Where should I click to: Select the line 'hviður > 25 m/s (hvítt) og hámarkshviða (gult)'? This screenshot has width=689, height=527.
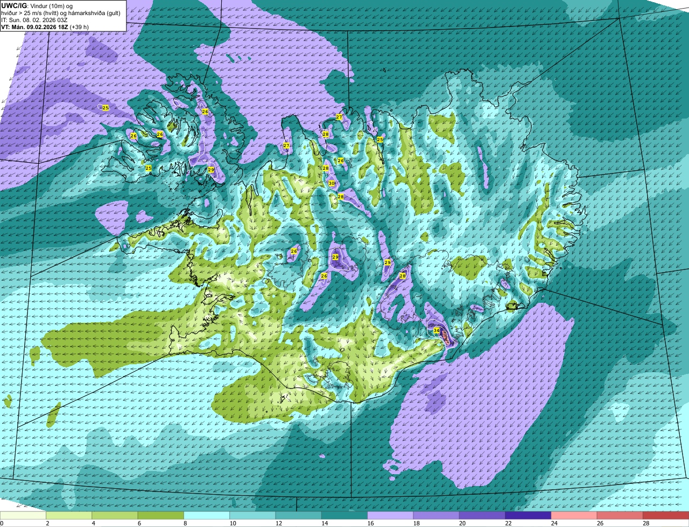61,13
